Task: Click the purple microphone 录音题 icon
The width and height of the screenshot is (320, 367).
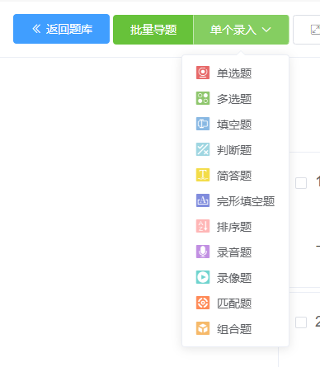Action: 203,252
